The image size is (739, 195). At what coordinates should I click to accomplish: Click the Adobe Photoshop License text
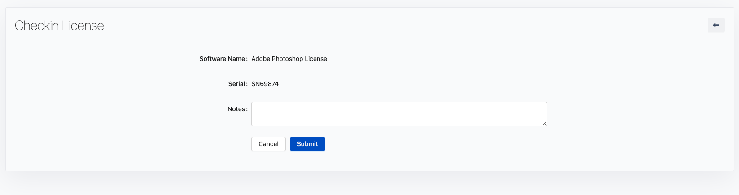pos(289,59)
